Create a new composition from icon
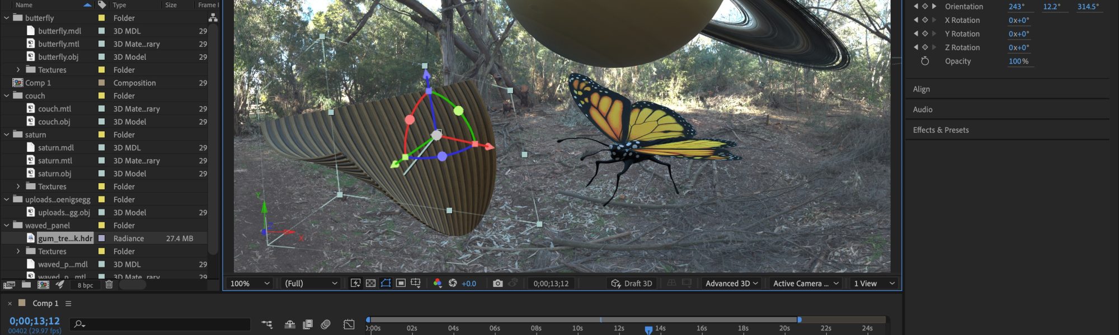The width and height of the screenshot is (1119, 335). point(43,285)
